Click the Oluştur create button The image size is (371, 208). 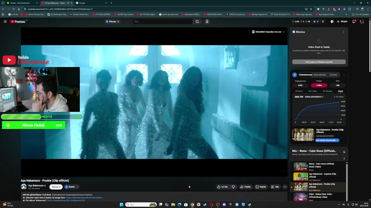[342, 21]
